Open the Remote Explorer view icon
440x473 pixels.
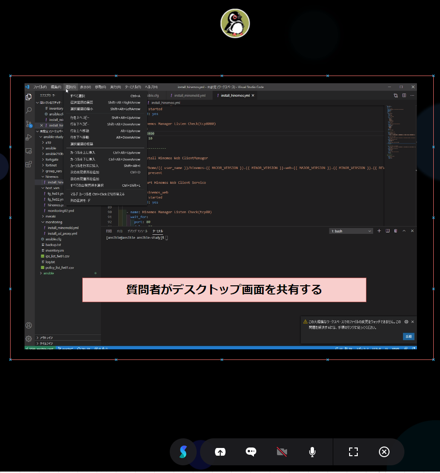(29, 151)
